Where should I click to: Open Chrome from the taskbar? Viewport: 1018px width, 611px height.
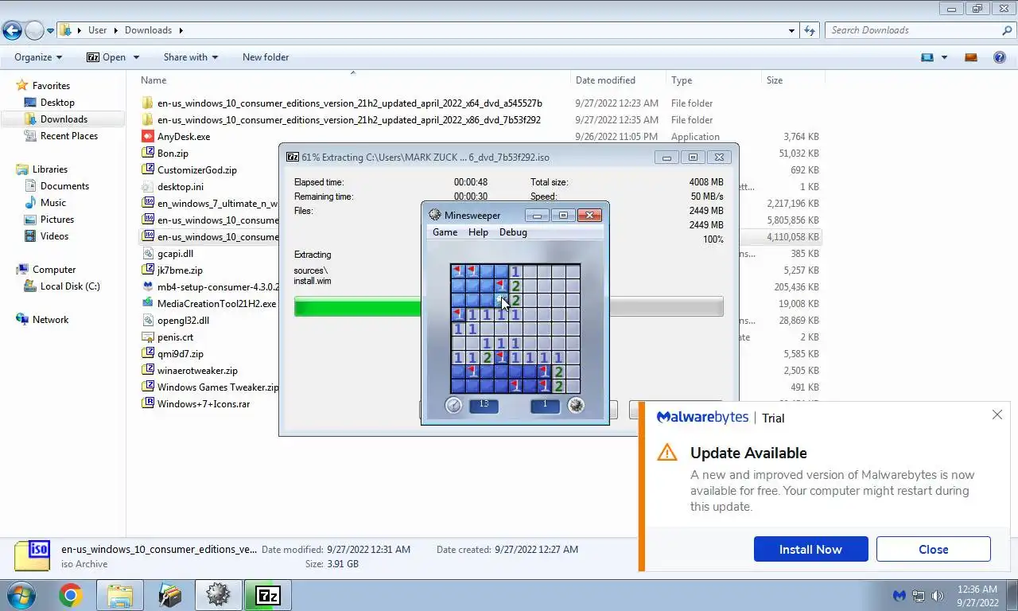click(x=71, y=595)
